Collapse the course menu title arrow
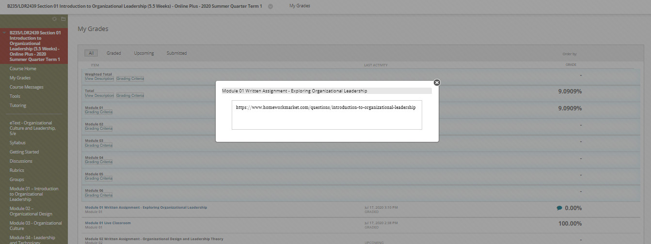This screenshot has height=244, width=651. pos(4,33)
